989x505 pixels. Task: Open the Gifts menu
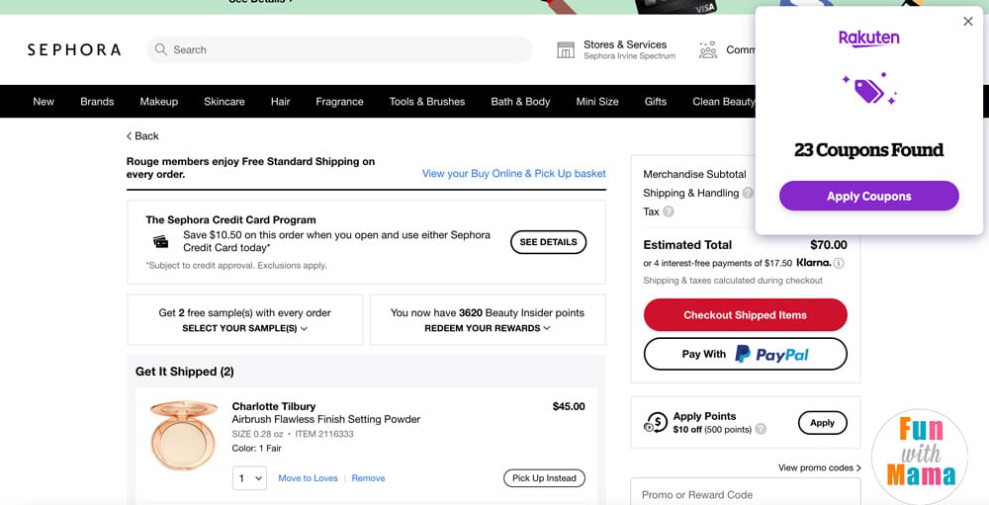(656, 102)
